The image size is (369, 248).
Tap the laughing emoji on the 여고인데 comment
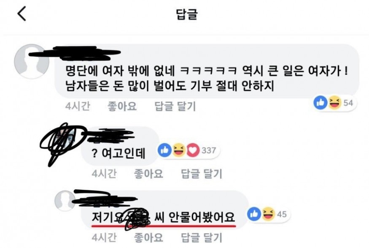(x=179, y=150)
